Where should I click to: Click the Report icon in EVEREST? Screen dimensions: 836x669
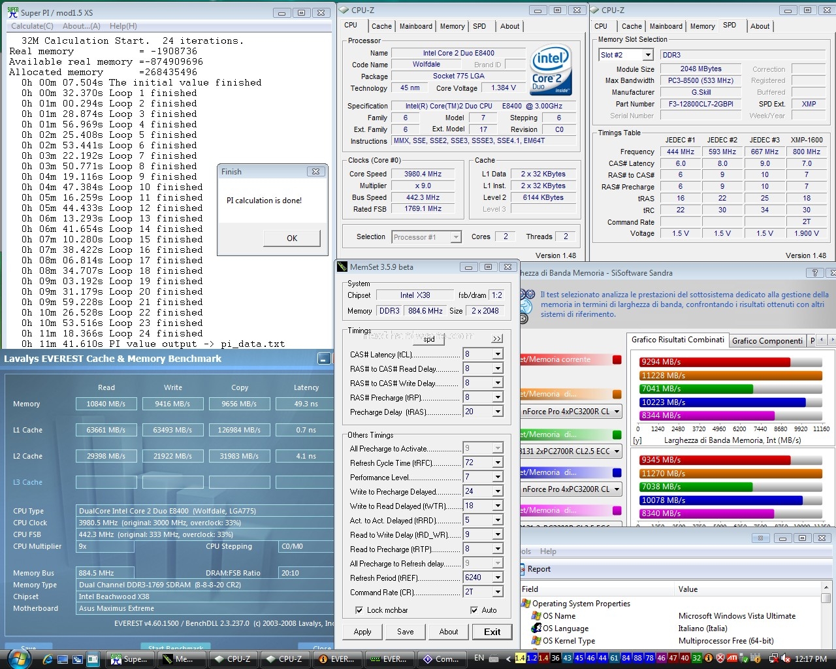(523, 569)
